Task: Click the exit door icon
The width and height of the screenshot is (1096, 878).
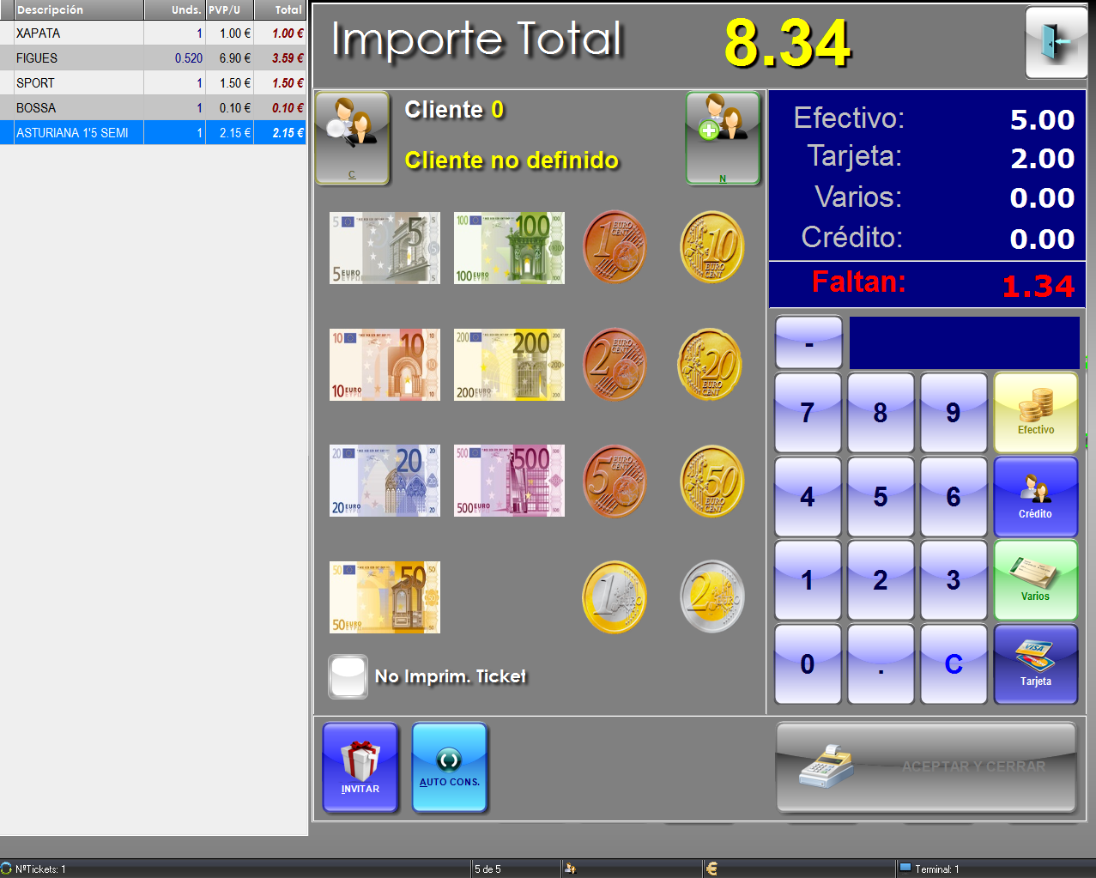Action: pyautogui.click(x=1055, y=42)
